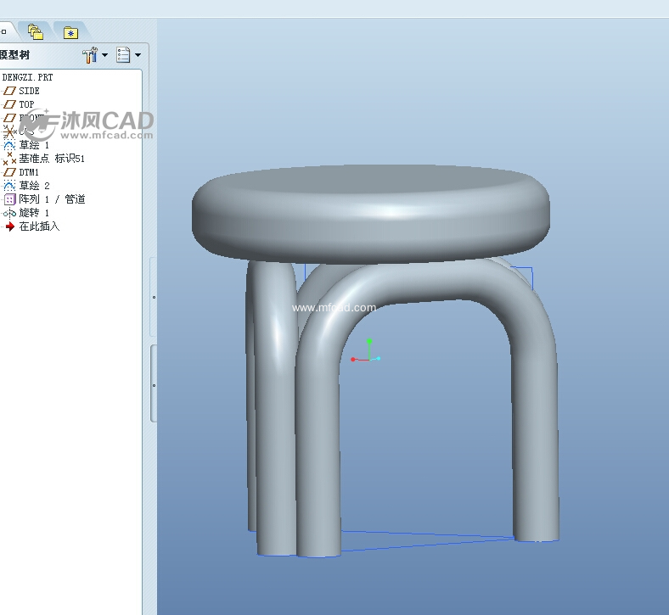Click the lower handle on the panel divider
Image resolution: width=669 pixels, height=615 pixels.
coord(153,384)
